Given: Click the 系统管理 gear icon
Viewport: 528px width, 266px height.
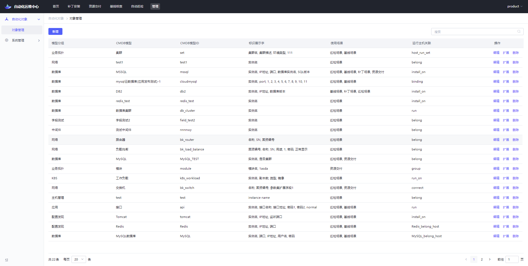Looking at the screenshot, I should click(7, 40).
